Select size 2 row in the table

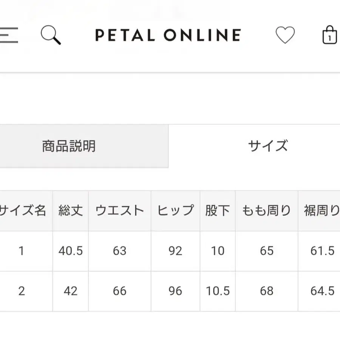[22, 291]
